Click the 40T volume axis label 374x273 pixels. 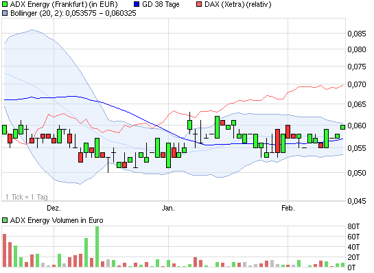pos(353,247)
